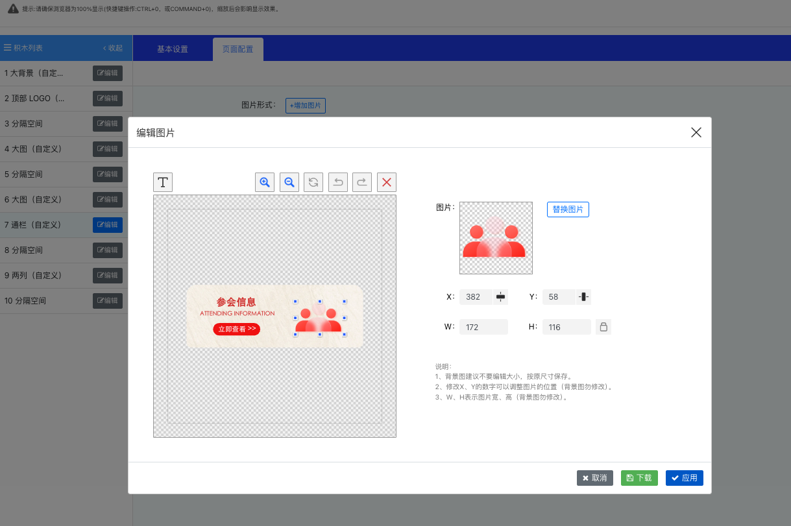
Task: Click the W width input field
Action: point(483,327)
